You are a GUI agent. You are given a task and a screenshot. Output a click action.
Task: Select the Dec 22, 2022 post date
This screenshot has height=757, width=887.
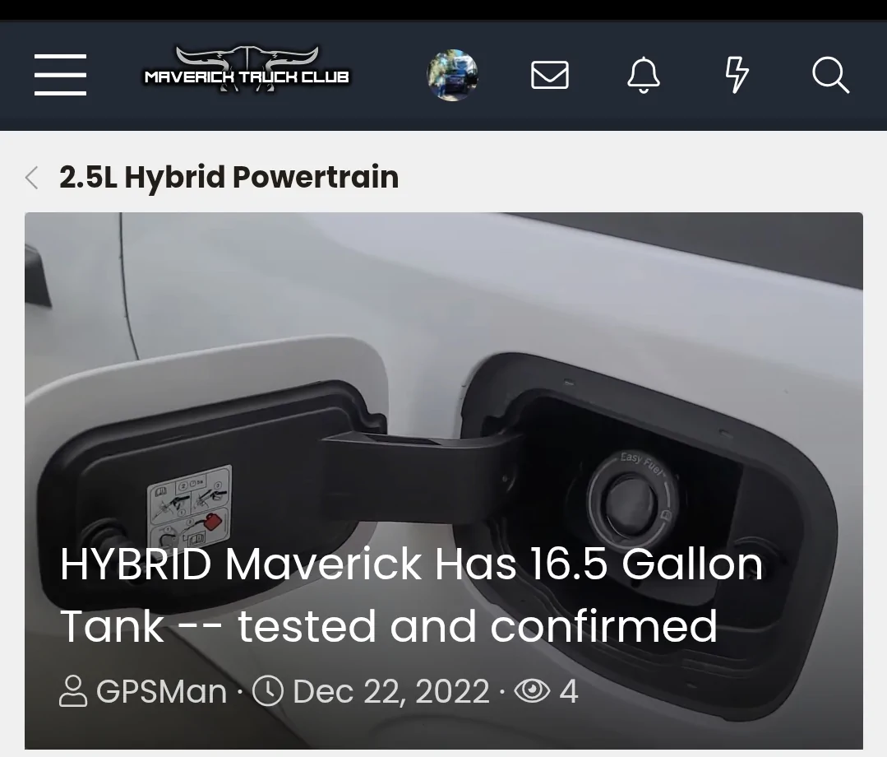(390, 691)
